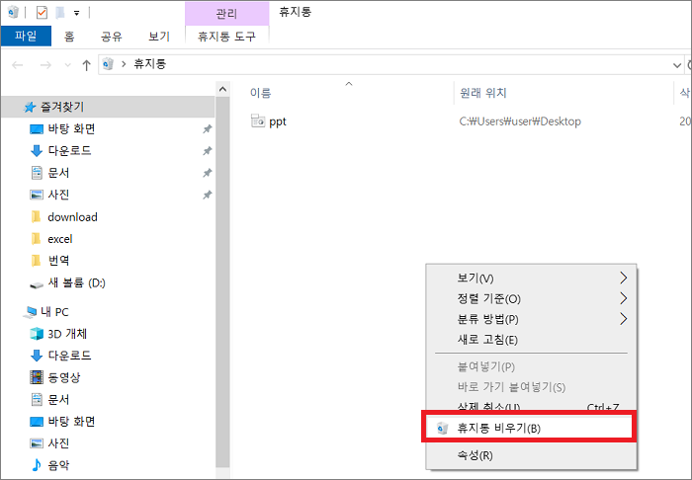This screenshot has width=692, height=480.
Task: Click the Properties checkmark quick access icon
Action: [42, 13]
